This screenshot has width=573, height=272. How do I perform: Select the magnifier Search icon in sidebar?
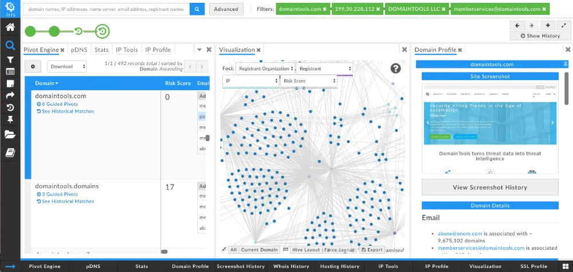[10, 45]
